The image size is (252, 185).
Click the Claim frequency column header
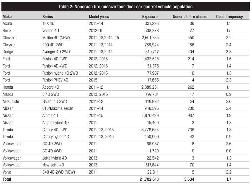(x=229, y=17)
